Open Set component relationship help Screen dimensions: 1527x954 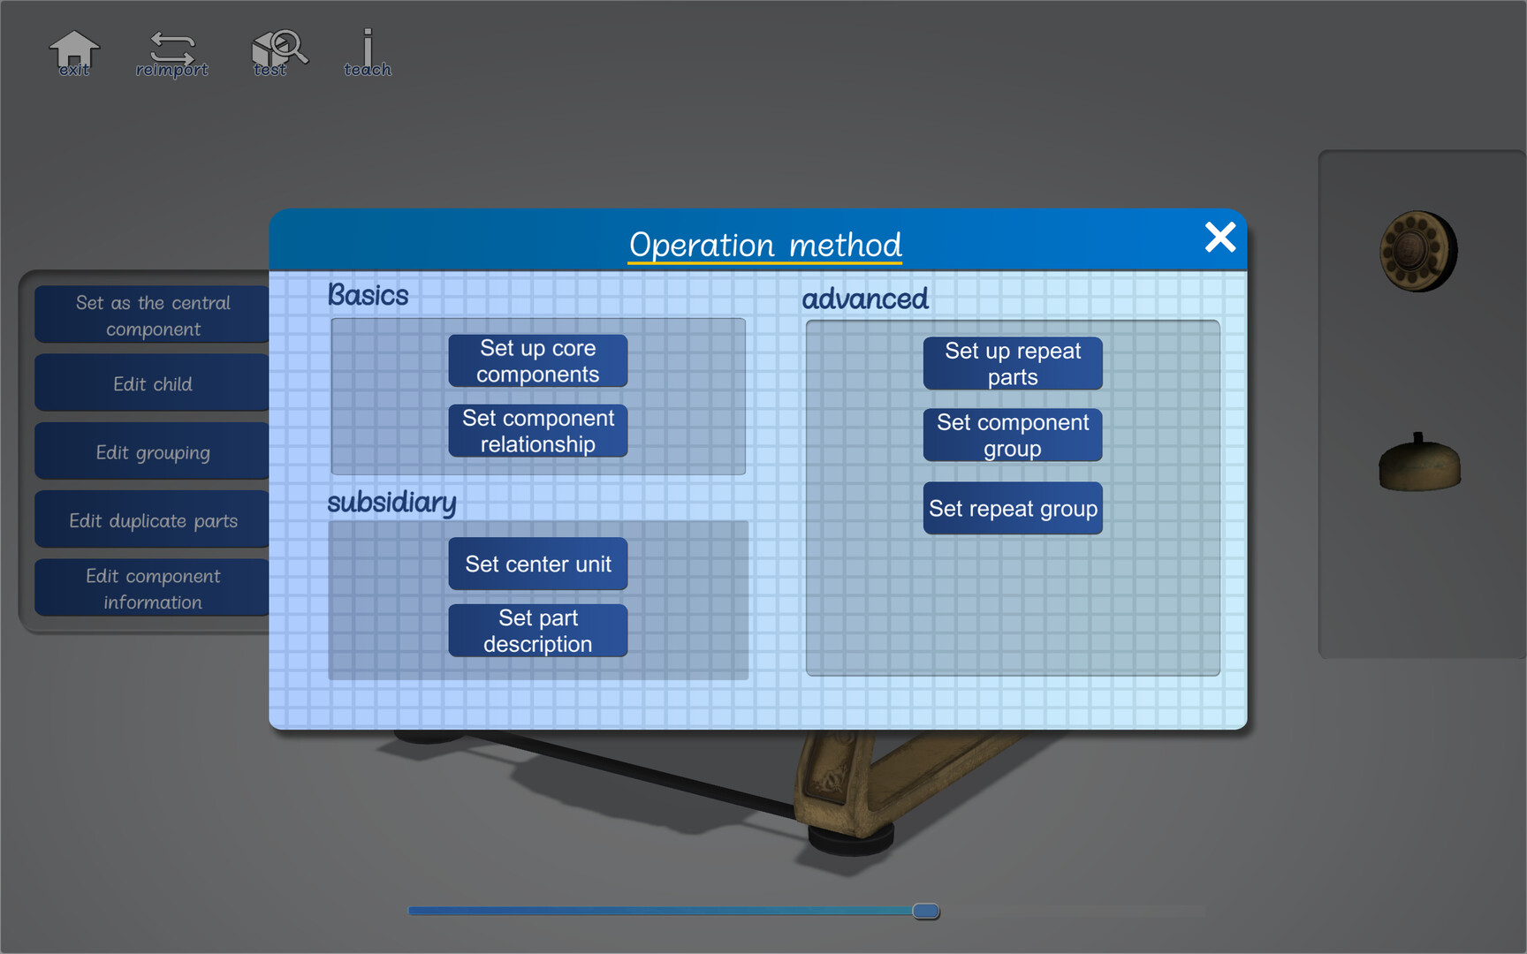pos(538,431)
